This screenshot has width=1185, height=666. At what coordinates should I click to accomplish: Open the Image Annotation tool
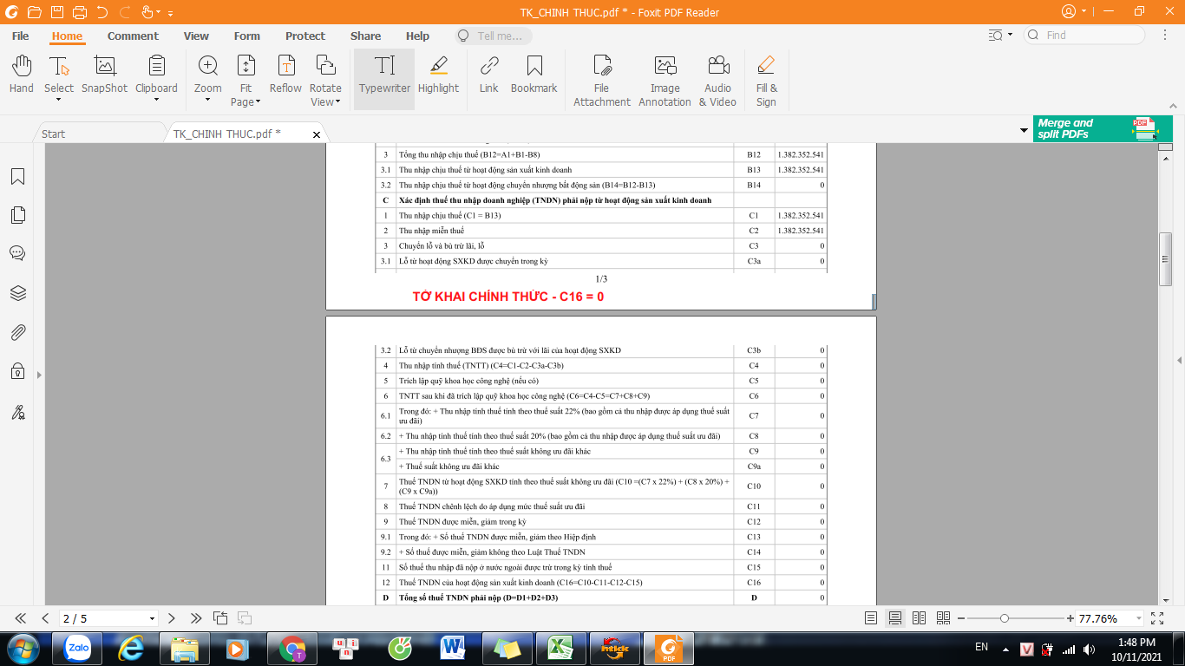click(665, 80)
